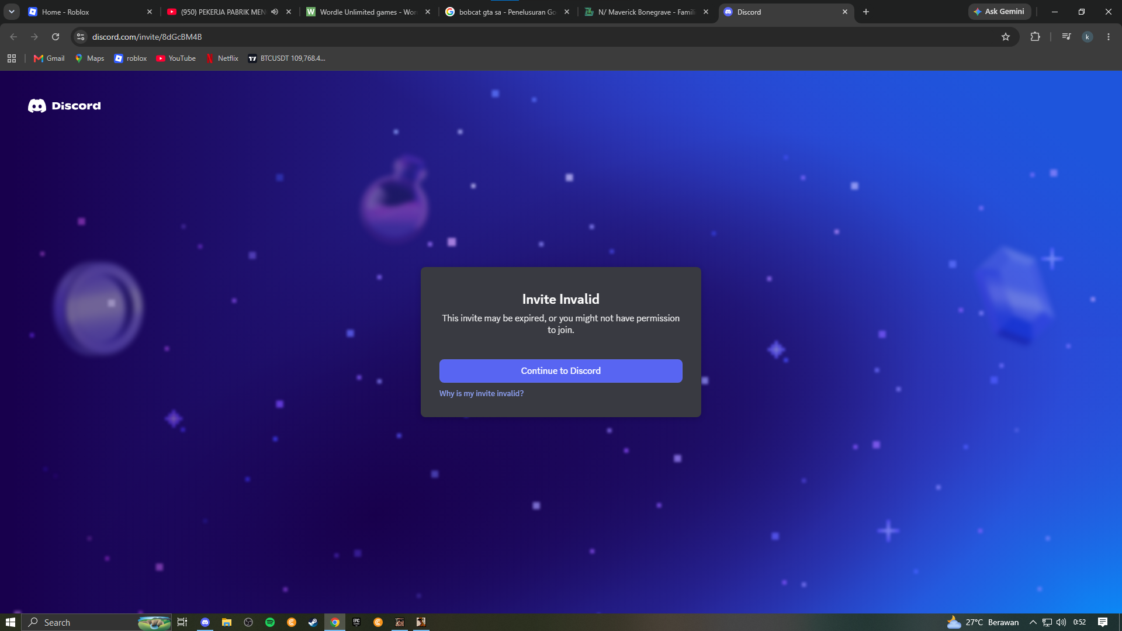Screen dimensions: 1122x631
Task: Open the media controls button
Action: pyautogui.click(x=1066, y=37)
